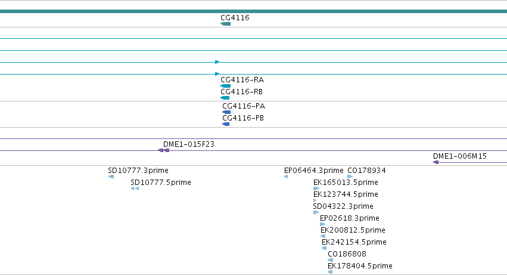
Task: Select the SD04322.3prime arrow glyph
Action: tap(316, 212)
